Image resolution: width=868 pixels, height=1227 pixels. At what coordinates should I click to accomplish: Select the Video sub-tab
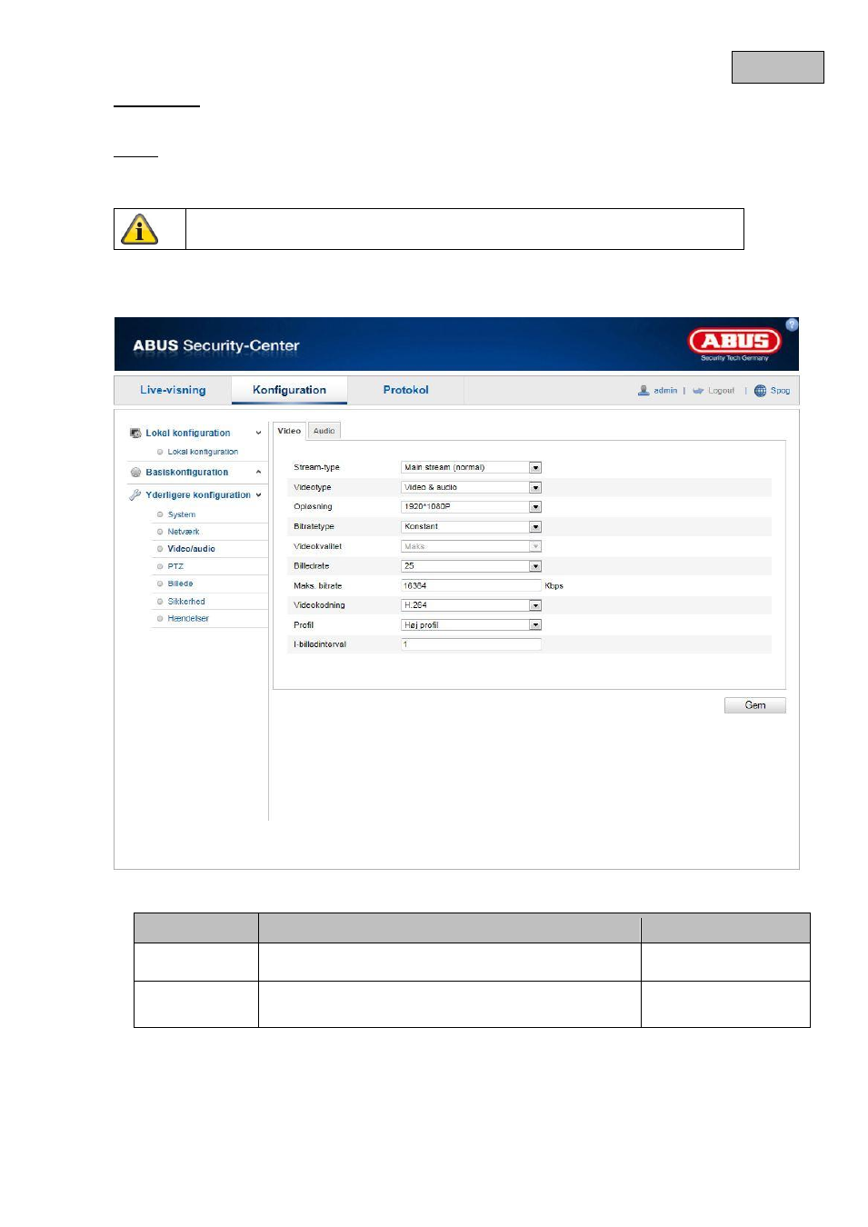[x=289, y=431]
